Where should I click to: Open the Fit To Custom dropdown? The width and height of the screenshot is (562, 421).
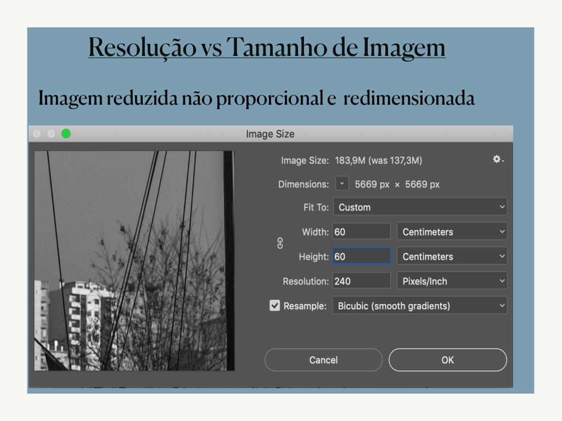pos(420,207)
